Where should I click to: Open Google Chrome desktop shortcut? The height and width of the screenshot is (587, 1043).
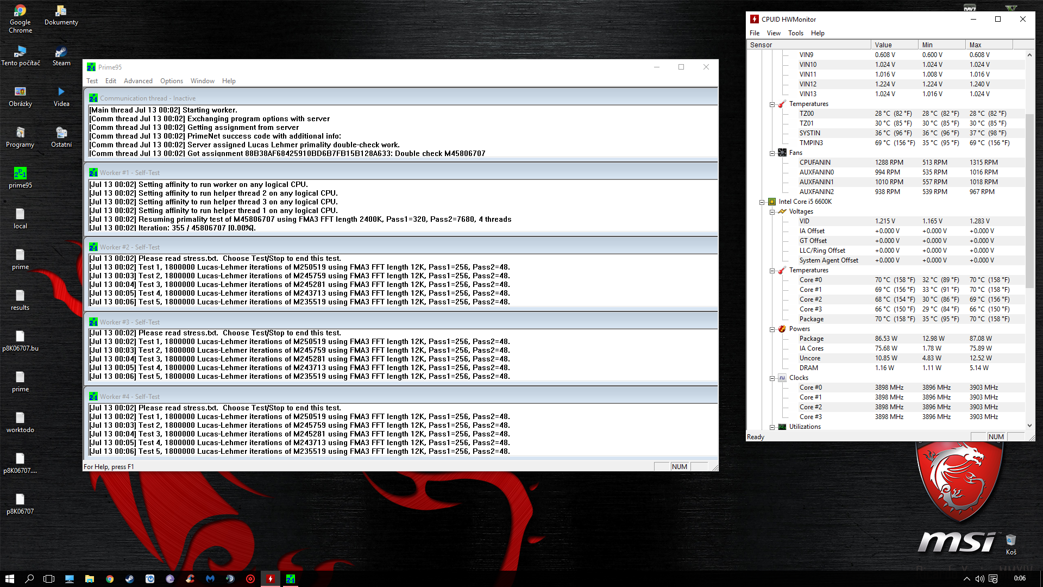click(x=20, y=19)
